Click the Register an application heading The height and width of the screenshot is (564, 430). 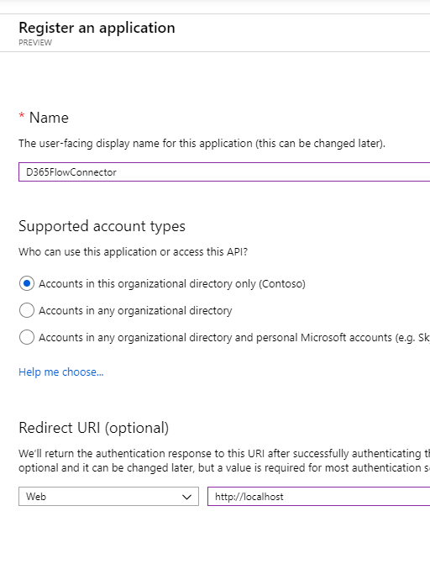pos(97,28)
